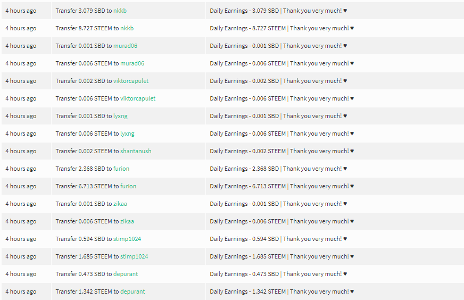This screenshot has height=300, width=464.
Task: Click heart icon in 6.713 STEEM memo
Action: (x=352, y=186)
